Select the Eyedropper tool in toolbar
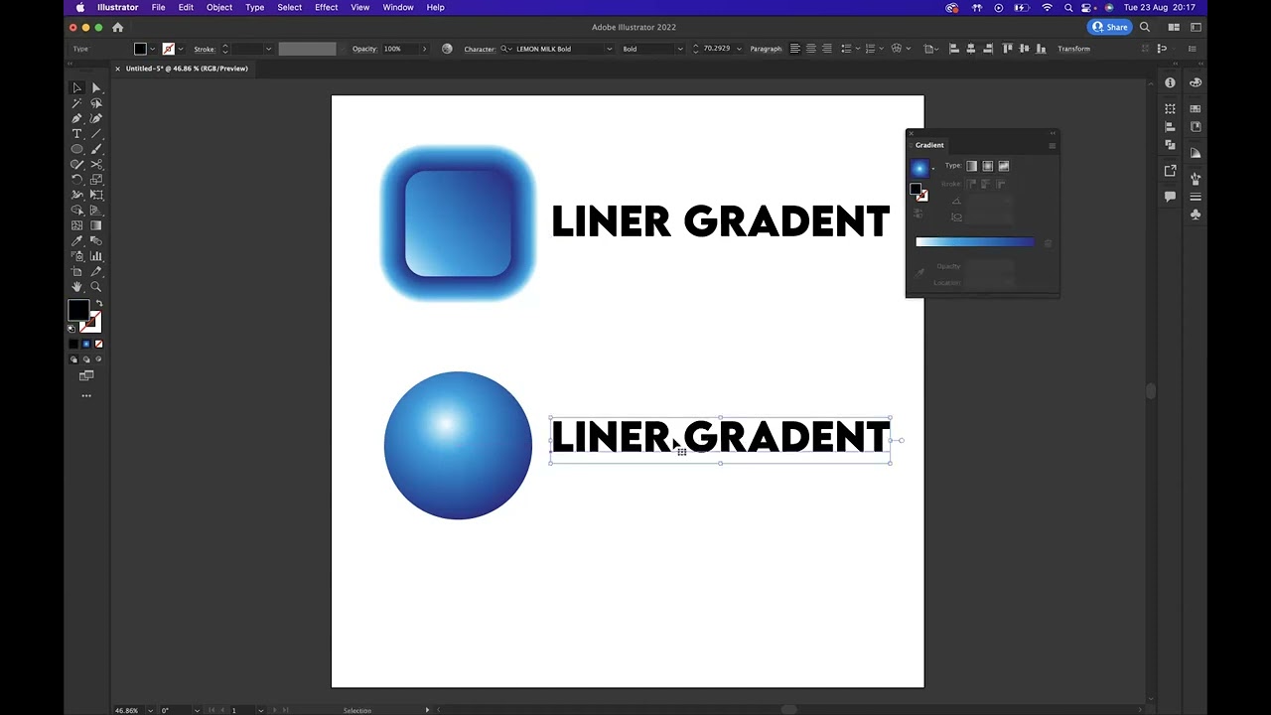The image size is (1271, 715). coord(76,241)
